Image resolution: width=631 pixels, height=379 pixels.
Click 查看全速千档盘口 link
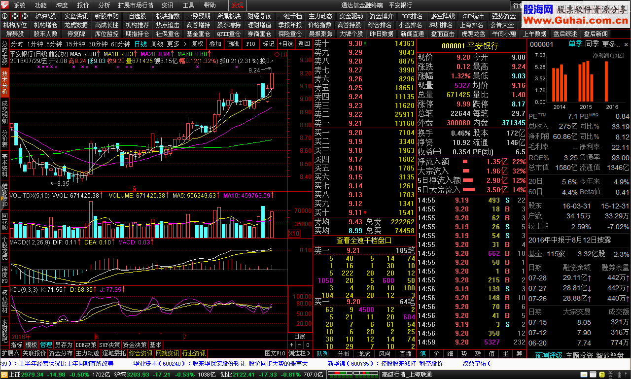coord(364,241)
